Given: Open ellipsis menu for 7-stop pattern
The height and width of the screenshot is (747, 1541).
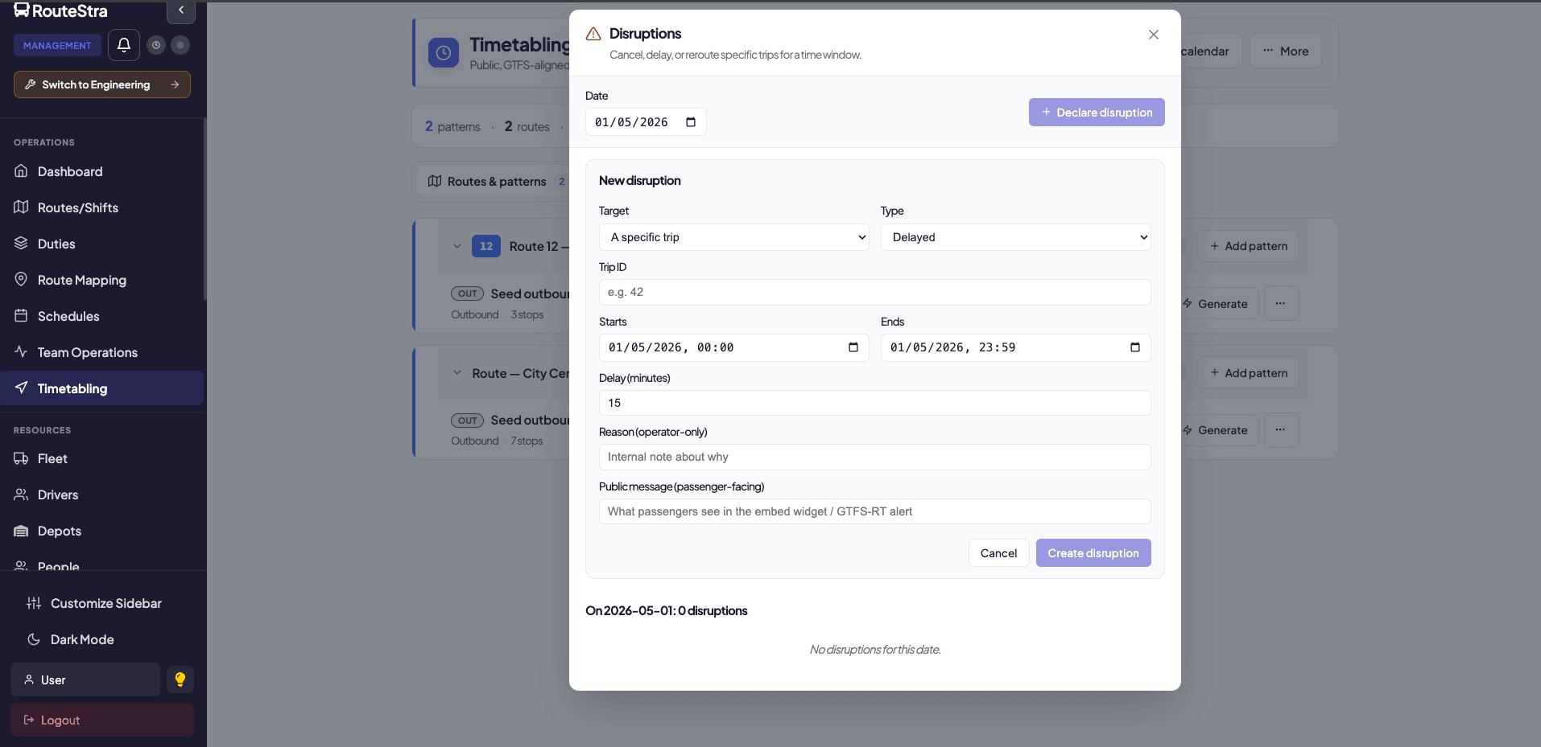Looking at the screenshot, I should click(x=1281, y=430).
